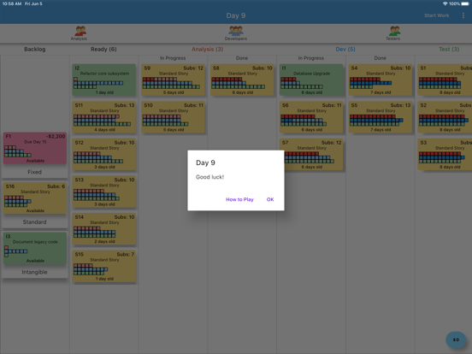Select story card S10 in Analysis
Image resolution: width=472 pixels, height=354 pixels.
click(x=173, y=117)
